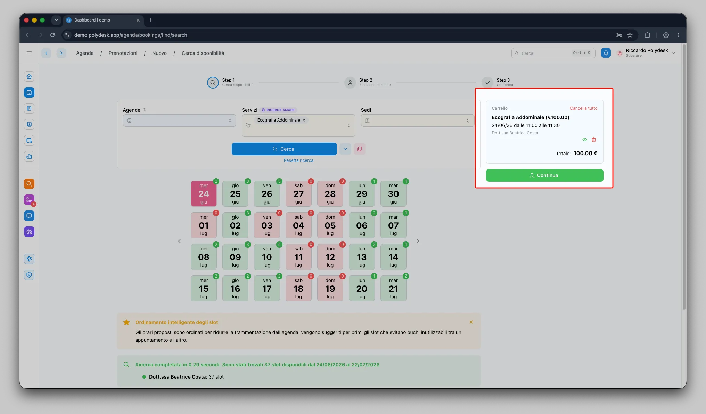Go to the previous calendar weeks
706x414 pixels.
(179, 241)
